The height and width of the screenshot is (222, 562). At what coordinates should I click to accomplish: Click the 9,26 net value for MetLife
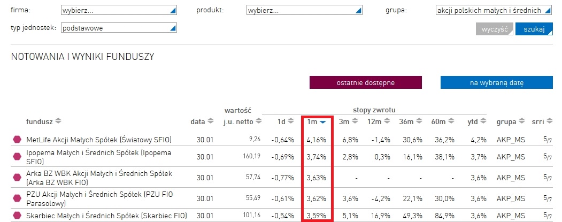(254, 140)
